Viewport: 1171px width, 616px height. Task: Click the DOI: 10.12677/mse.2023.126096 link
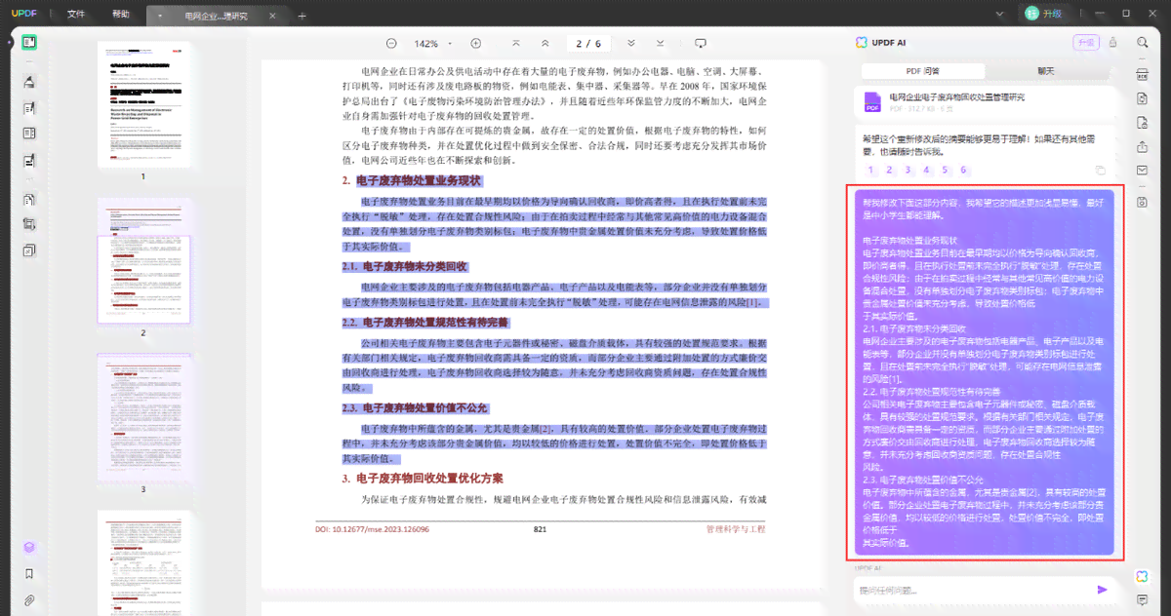pyautogui.click(x=372, y=529)
